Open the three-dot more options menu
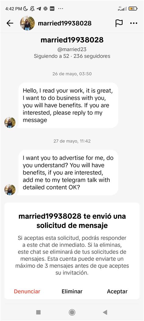This screenshot has width=144, height=321. click(x=134, y=23)
